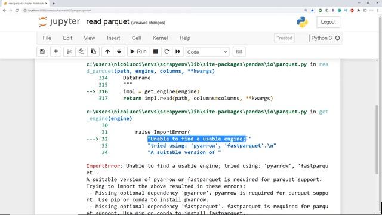Click the unsaved changes status text
The width and height of the screenshot is (382, 215).
coord(148,23)
